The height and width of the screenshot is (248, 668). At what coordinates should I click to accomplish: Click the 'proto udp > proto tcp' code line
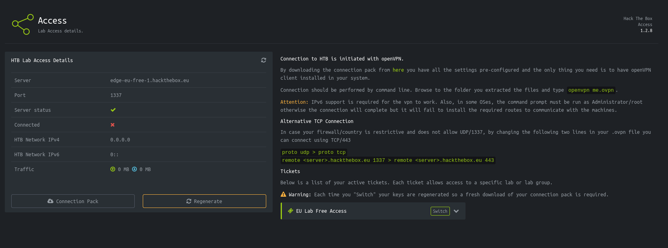click(314, 152)
